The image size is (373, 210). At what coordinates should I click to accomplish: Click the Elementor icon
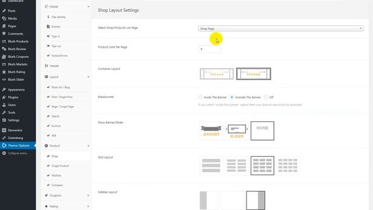(x=4, y=130)
